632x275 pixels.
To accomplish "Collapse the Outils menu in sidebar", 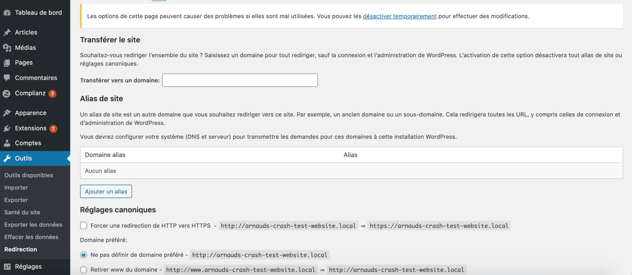I will [x=23, y=158].
